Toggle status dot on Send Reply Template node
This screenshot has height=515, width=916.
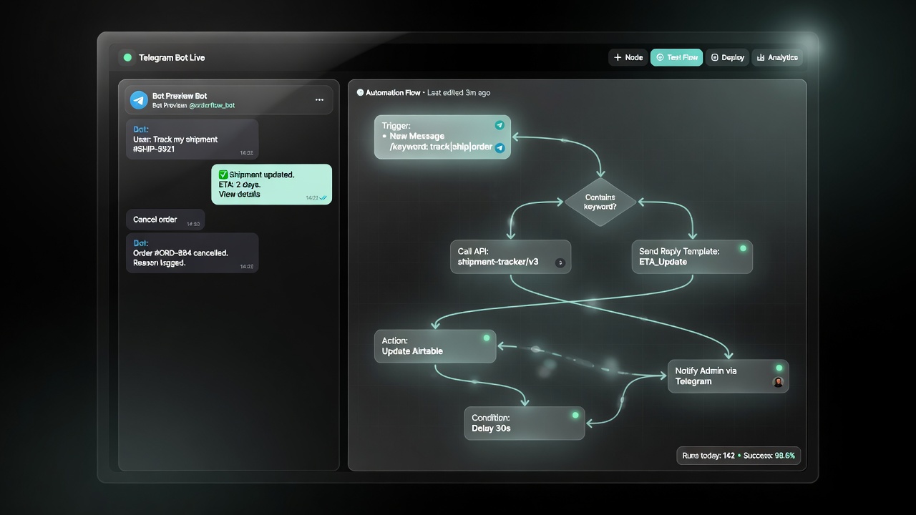(x=743, y=248)
